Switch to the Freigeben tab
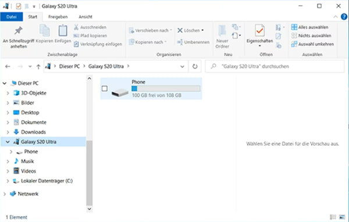This screenshot has height=222, width=349. (x=58, y=17)
